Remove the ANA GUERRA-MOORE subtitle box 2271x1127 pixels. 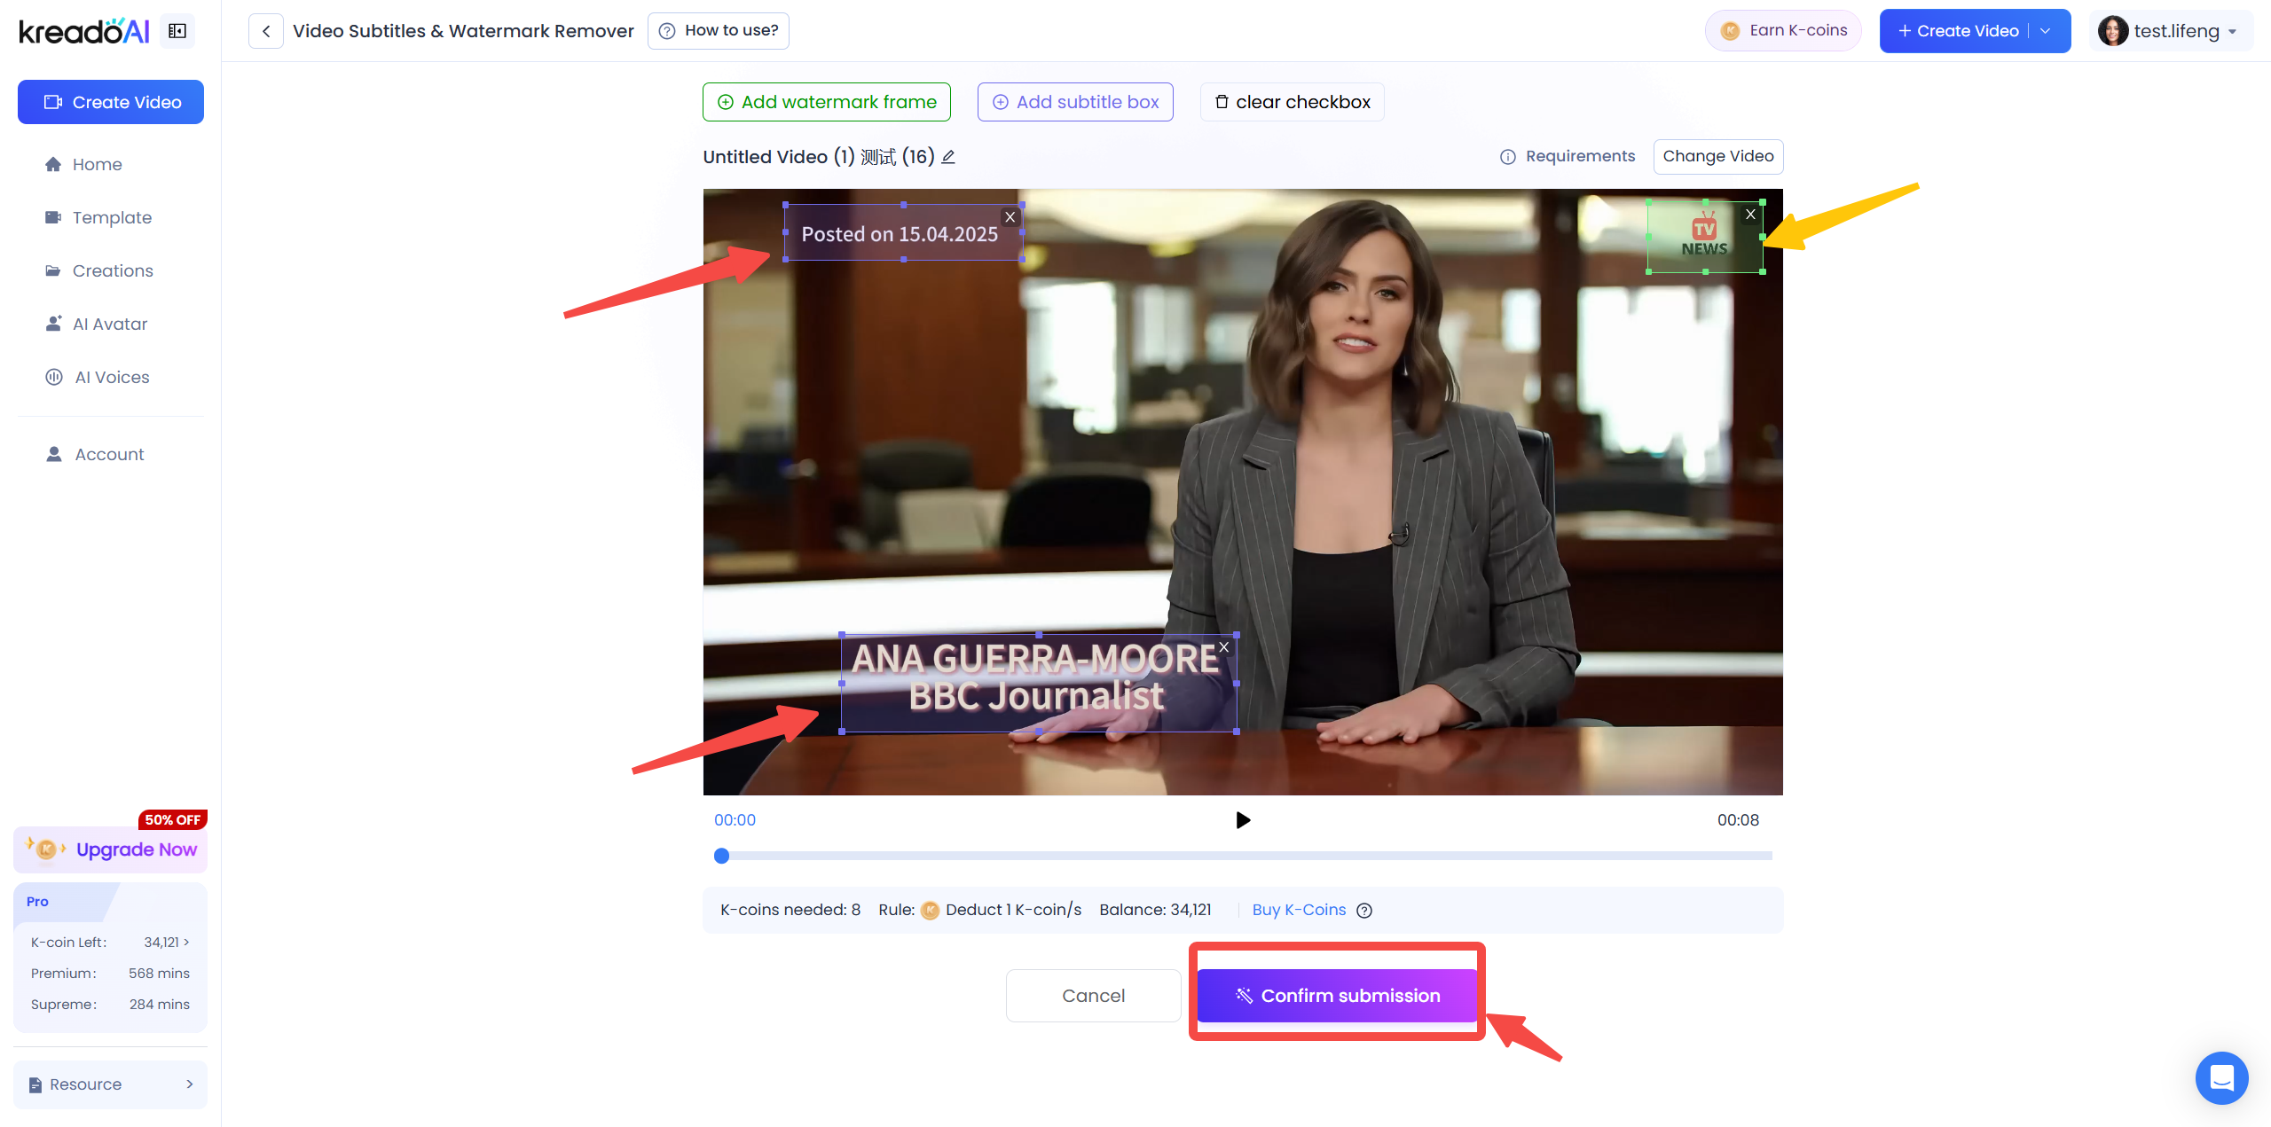[x=1224, y=647]
